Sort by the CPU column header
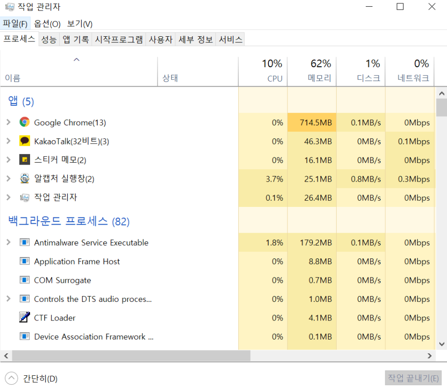 coord(263,71)
